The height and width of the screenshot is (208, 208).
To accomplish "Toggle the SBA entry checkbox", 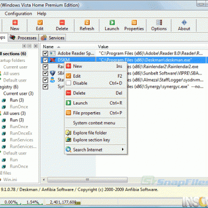I will 45,73.
